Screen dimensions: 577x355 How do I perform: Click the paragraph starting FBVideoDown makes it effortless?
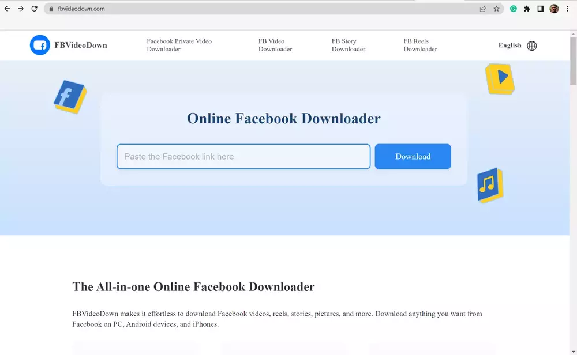277,319
